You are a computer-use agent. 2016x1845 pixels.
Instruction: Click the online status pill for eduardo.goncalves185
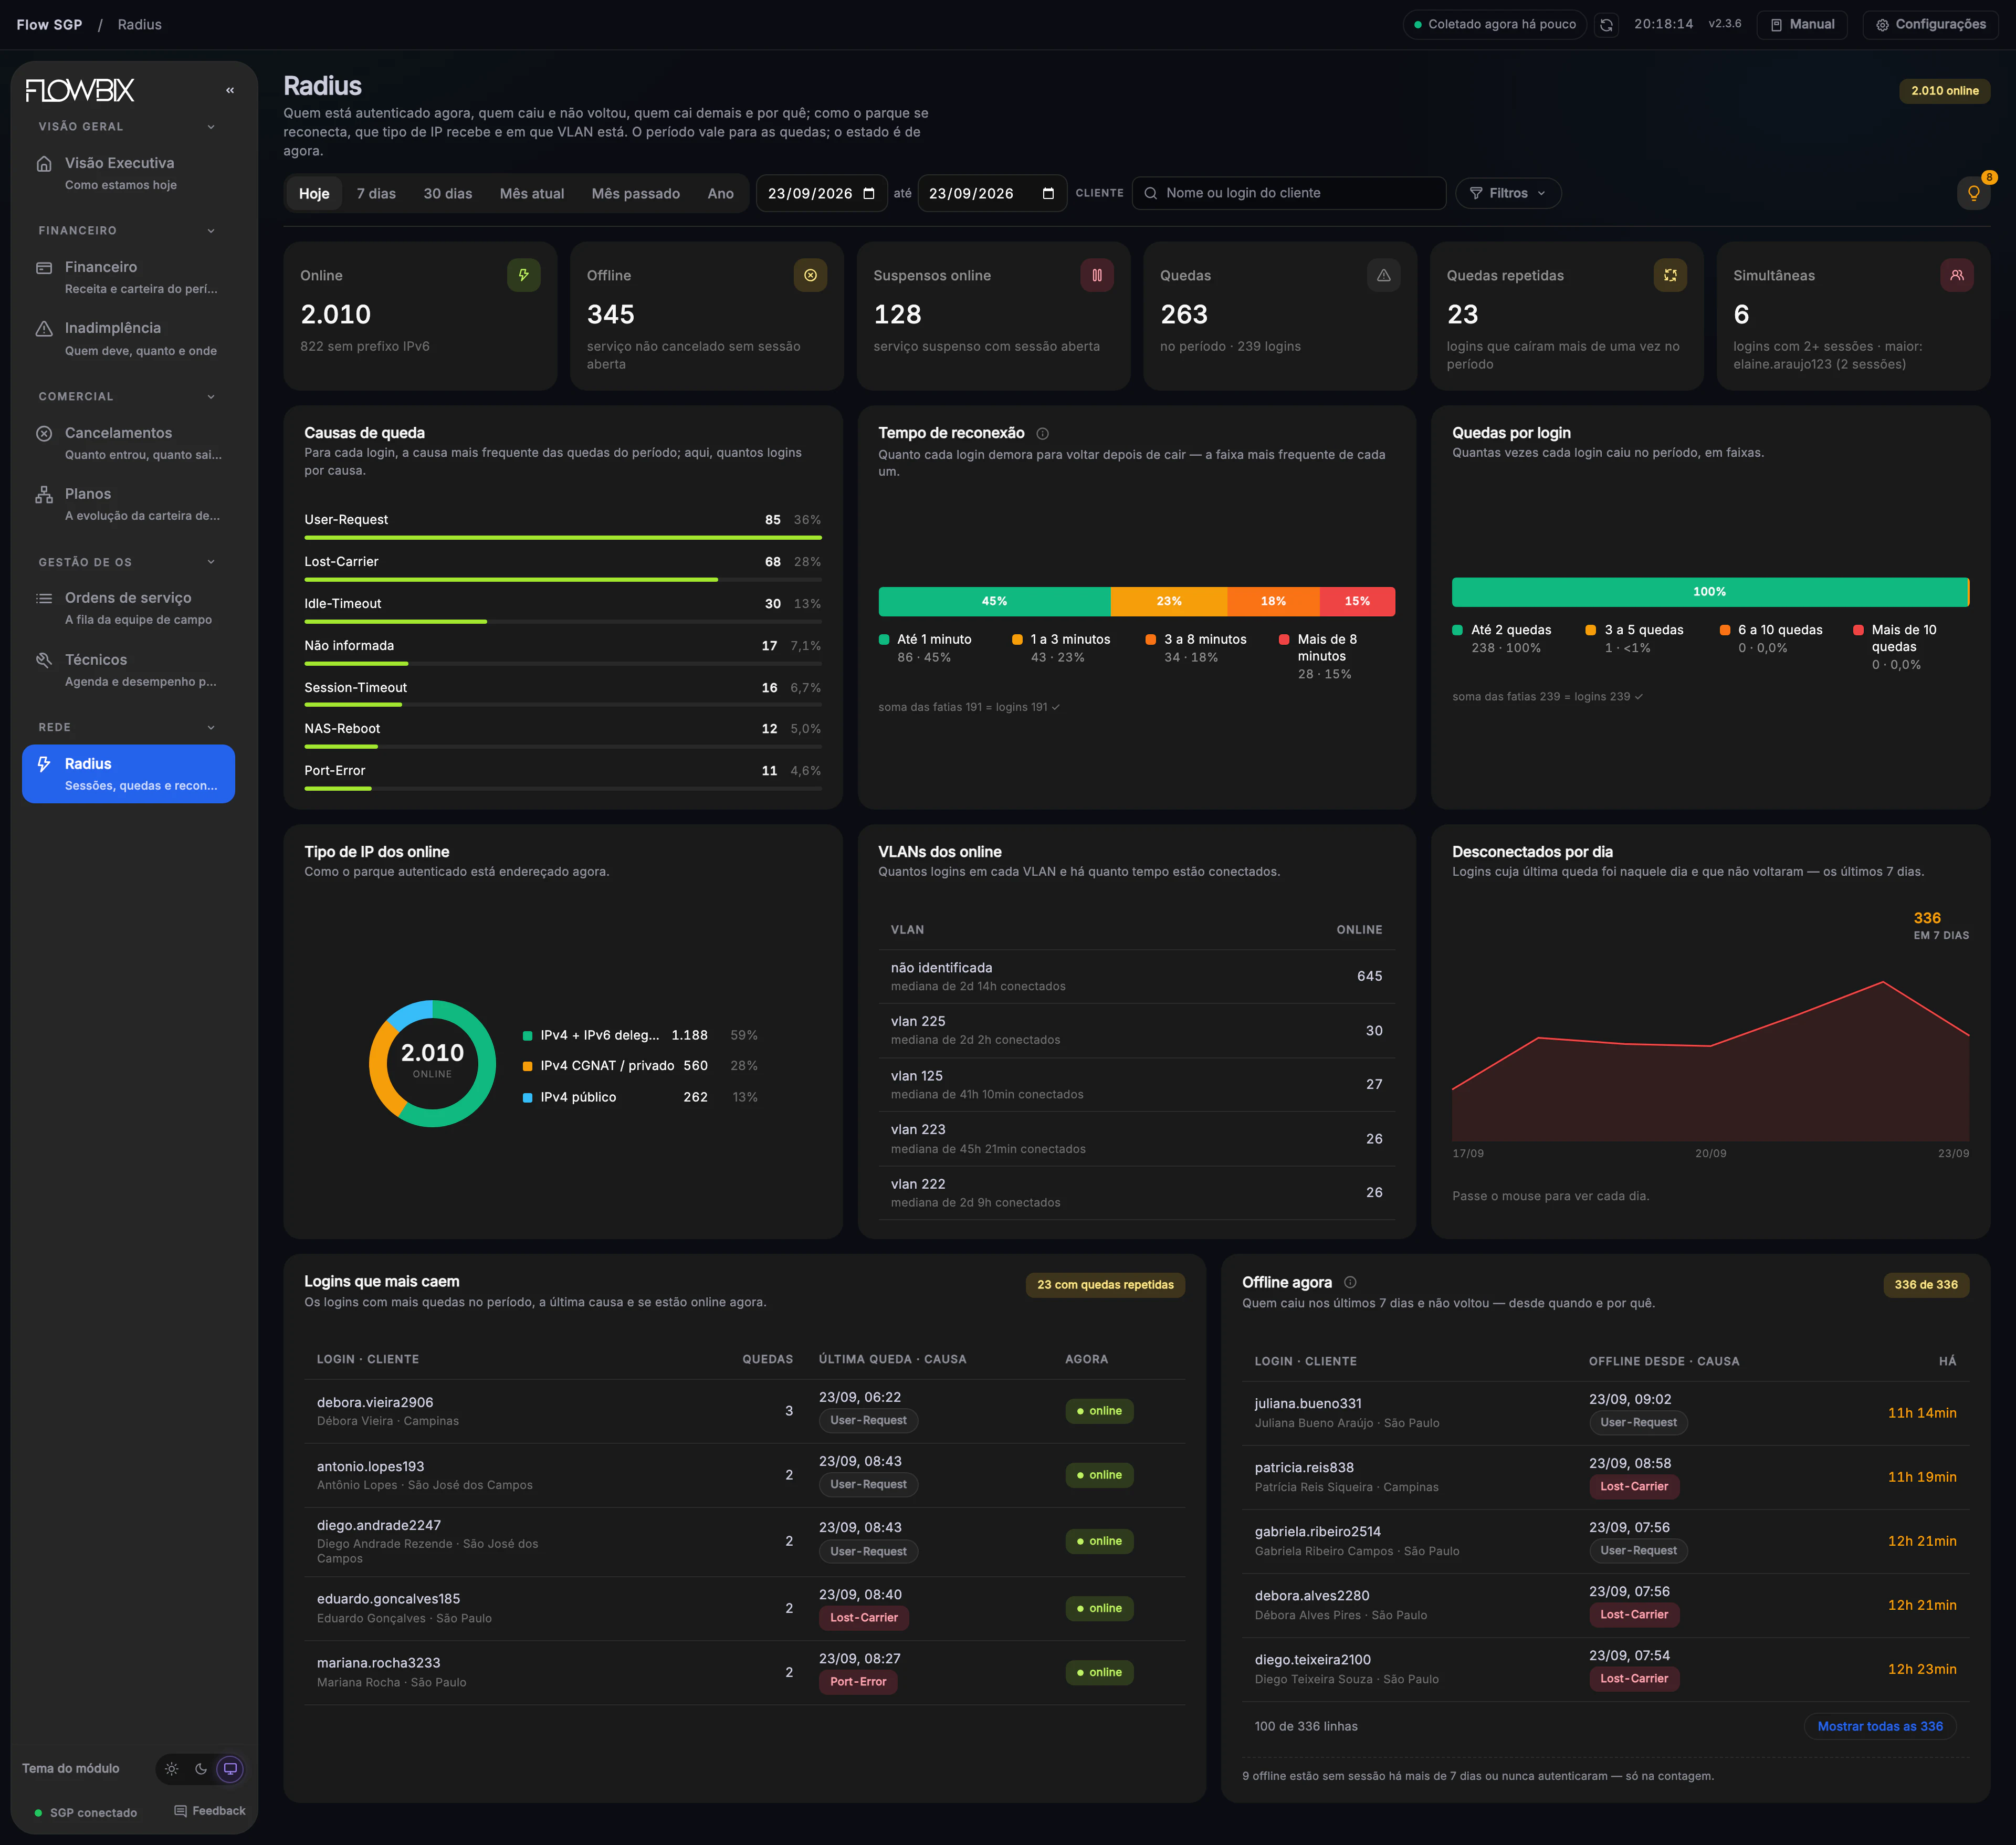(x=1099, y=1608)
